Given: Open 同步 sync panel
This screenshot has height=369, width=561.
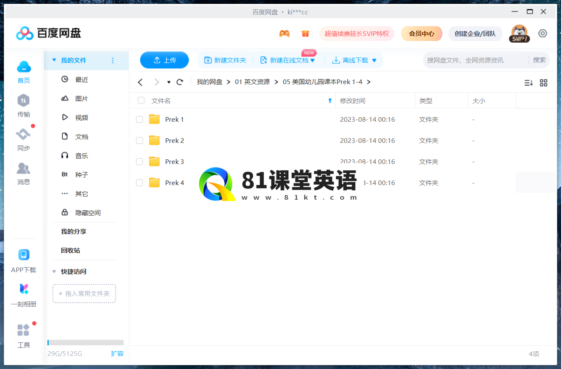Looking at the screenshot, I should [24, 140].
